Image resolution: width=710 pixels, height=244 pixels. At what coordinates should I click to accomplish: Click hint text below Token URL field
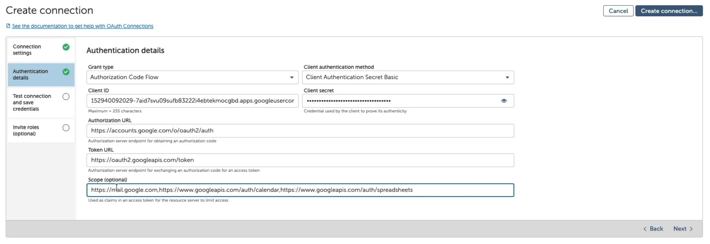pos(174,170)
